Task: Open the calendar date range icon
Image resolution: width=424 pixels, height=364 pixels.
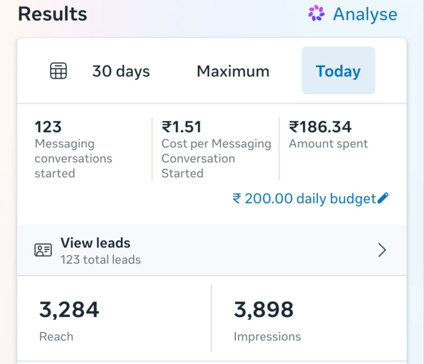Action: point(58,71)
